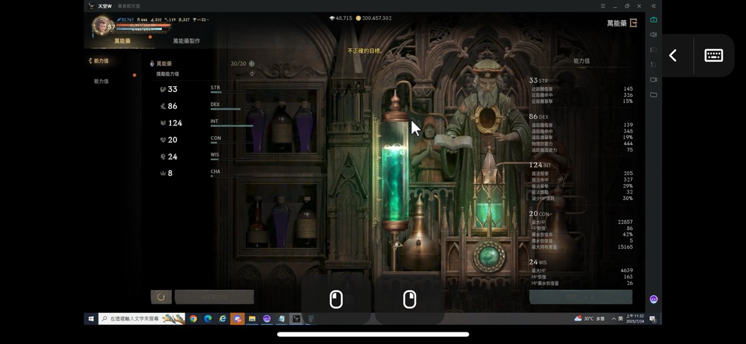Click the CHA crown icon with 8
This screenshot has width=746, height=344.
point(163,174)
